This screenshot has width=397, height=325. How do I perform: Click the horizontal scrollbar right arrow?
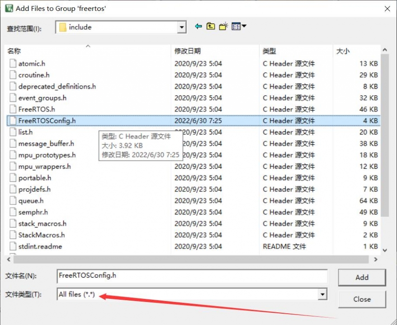[x=375, y=259]
